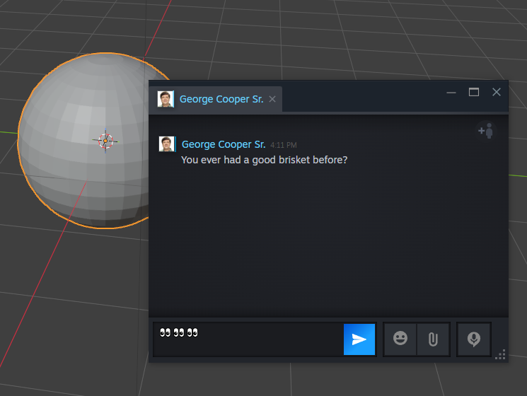Close the George Cooper Sr. chat tab
The height and width of the screenshot is (396, 527).
pyautogui.click(x=272, y=99)
